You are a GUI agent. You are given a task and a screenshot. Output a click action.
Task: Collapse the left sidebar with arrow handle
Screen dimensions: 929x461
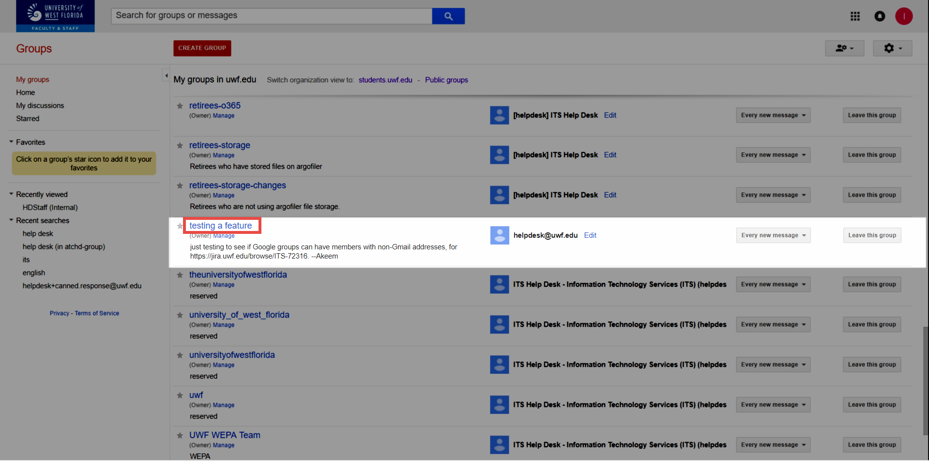tap(166, 75)
